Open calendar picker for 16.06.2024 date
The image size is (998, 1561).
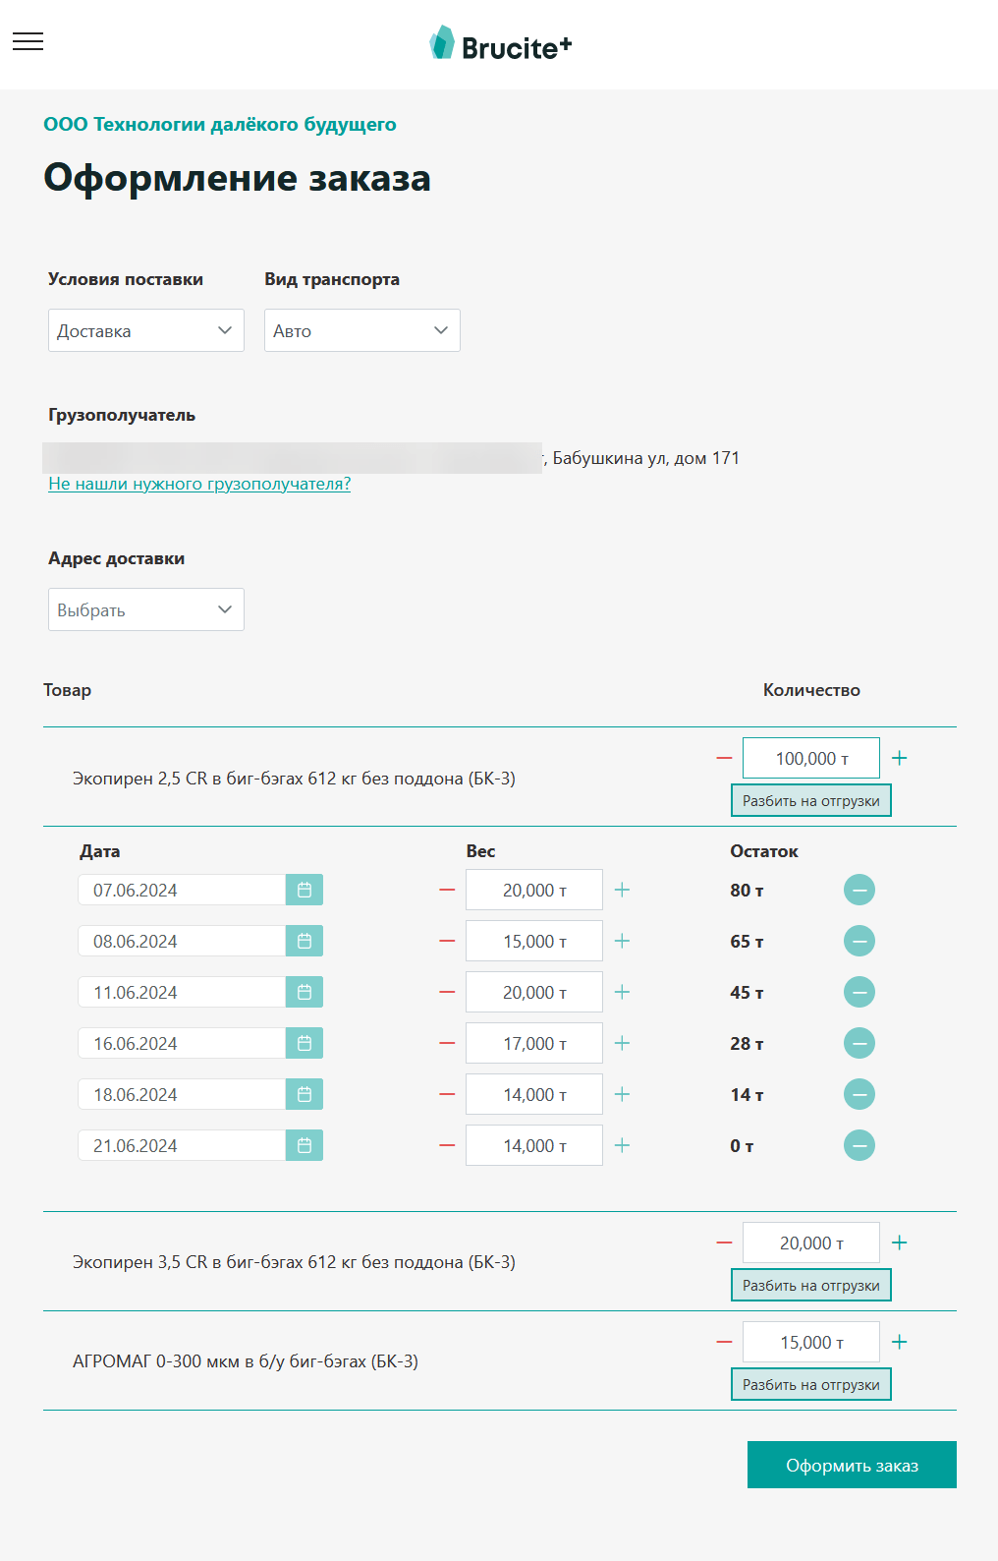[305, 1044]
